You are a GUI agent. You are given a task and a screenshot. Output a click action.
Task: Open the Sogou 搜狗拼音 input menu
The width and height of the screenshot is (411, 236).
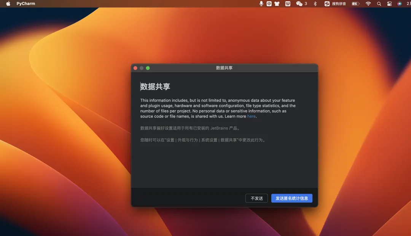tap(335, 4)
